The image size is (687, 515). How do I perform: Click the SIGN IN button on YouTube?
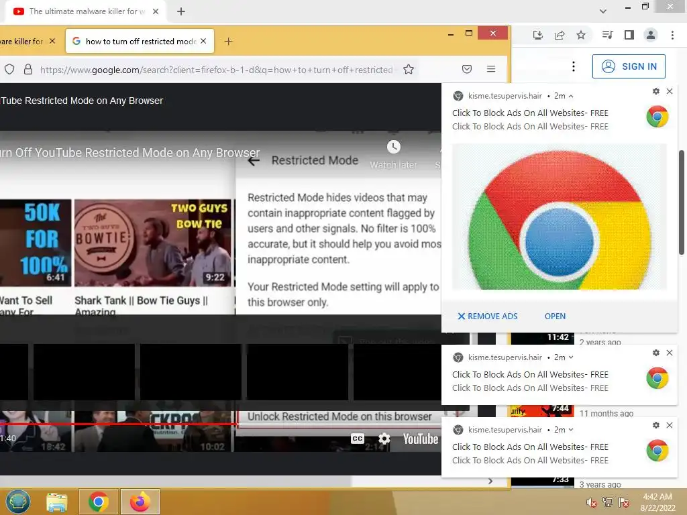[x=629, y=66]
